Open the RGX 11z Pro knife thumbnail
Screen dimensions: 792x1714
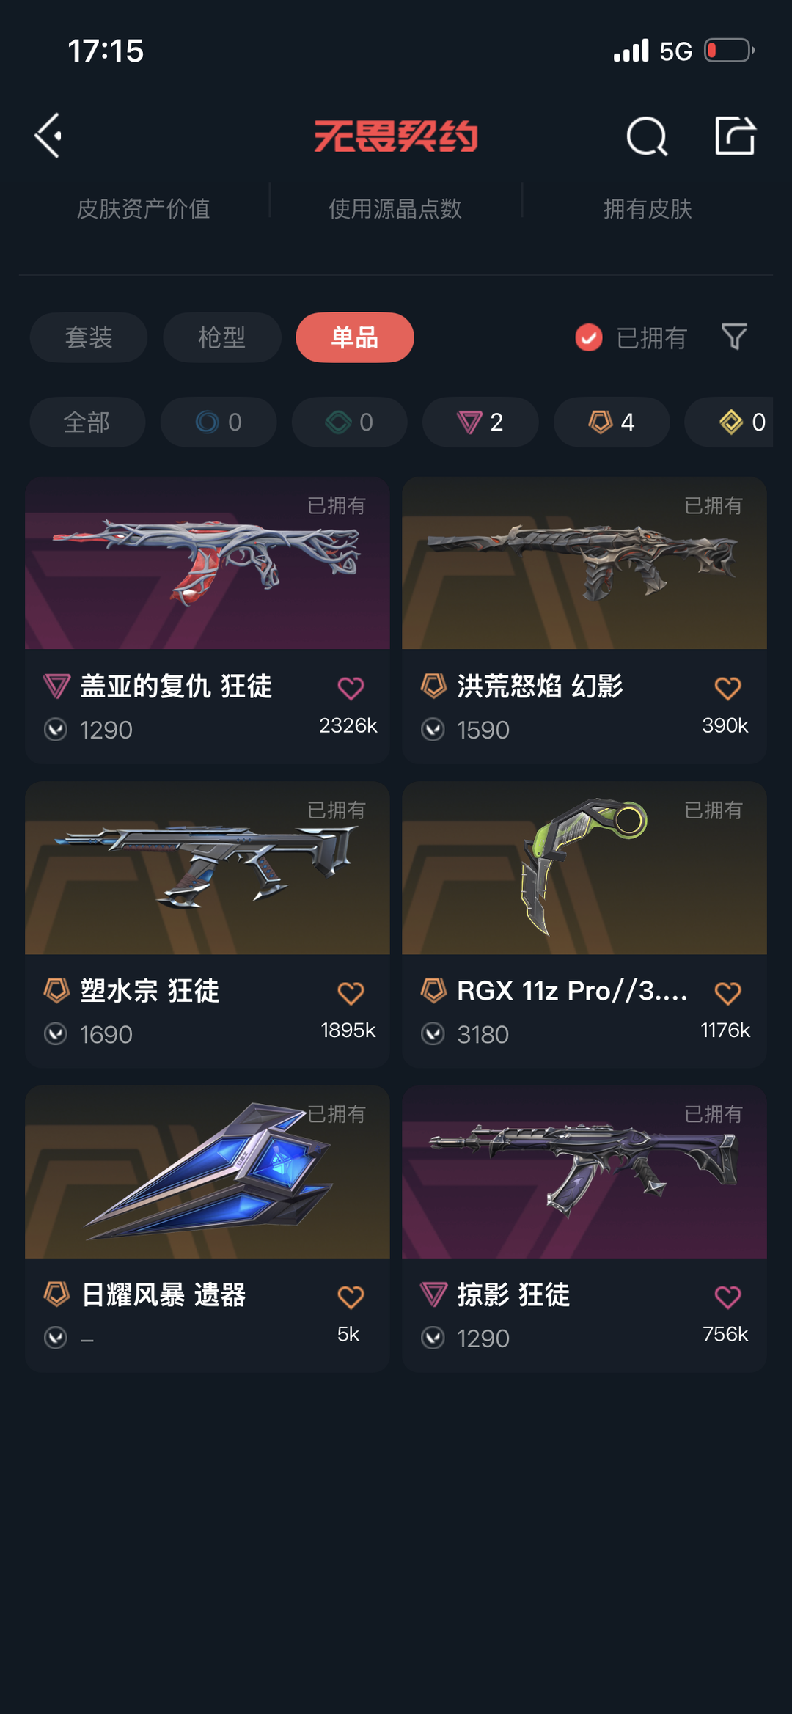[584, 868]
